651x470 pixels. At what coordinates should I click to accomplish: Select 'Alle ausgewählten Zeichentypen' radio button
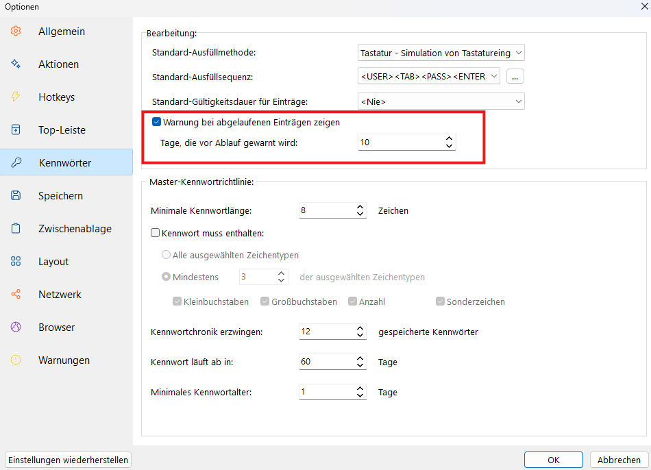click(166, 254)
